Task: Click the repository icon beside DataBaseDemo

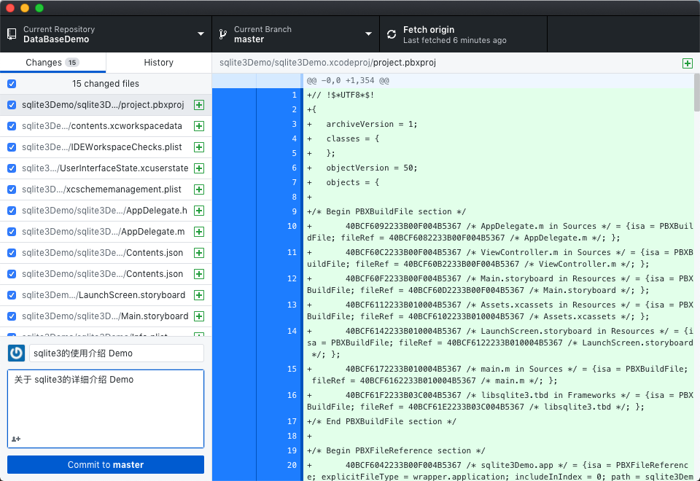Action: click(12, 34)
